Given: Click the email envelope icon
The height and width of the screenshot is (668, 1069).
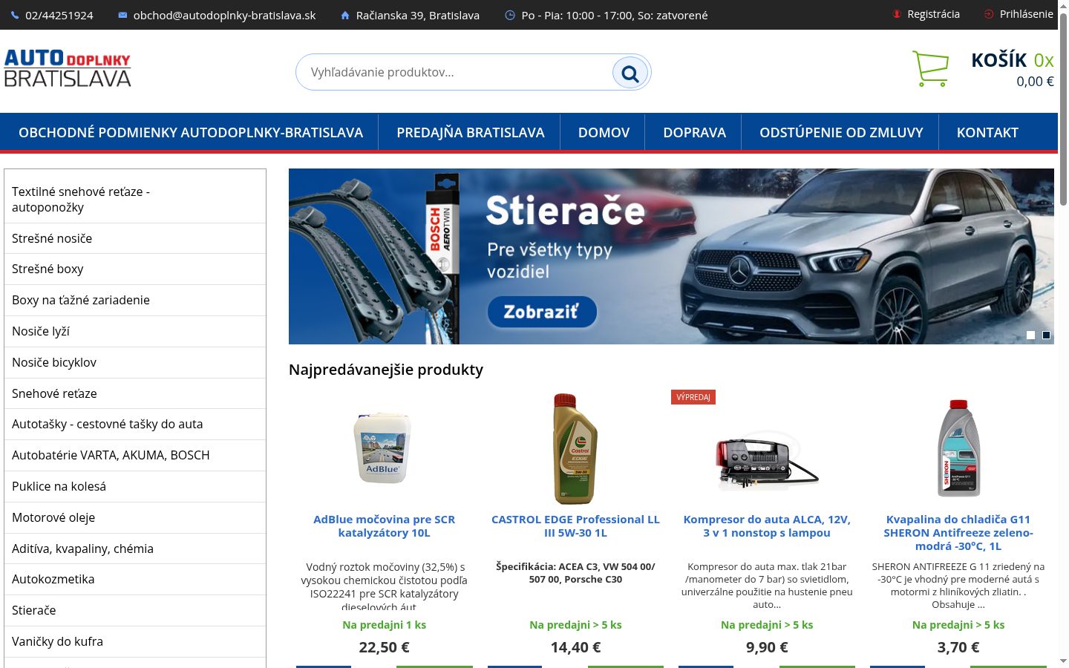Looking at the screenshot, I should [122, 15].
